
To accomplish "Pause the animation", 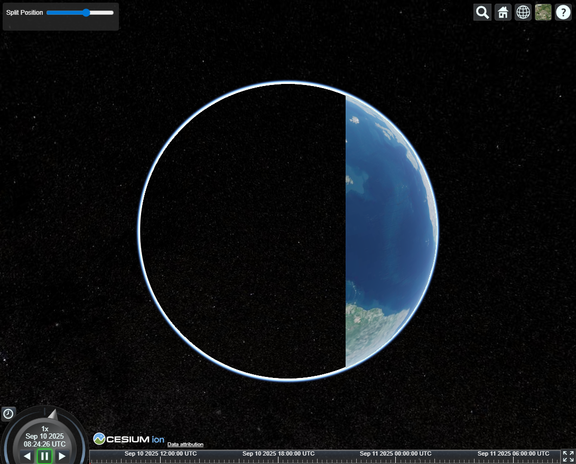I will click(x=44, y=456).
